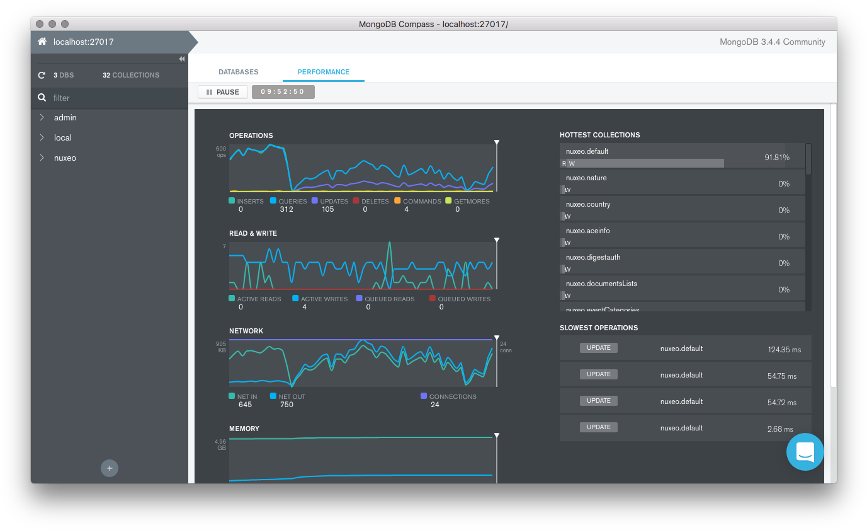Click the 09:52:50 time display
Image resolution: width=867 pixels, height=530 pixels.
click(x=283, y=92)
